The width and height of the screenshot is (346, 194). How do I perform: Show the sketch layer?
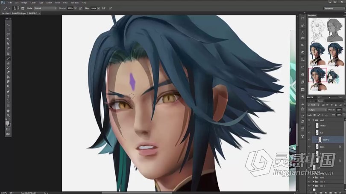[309, 125]
